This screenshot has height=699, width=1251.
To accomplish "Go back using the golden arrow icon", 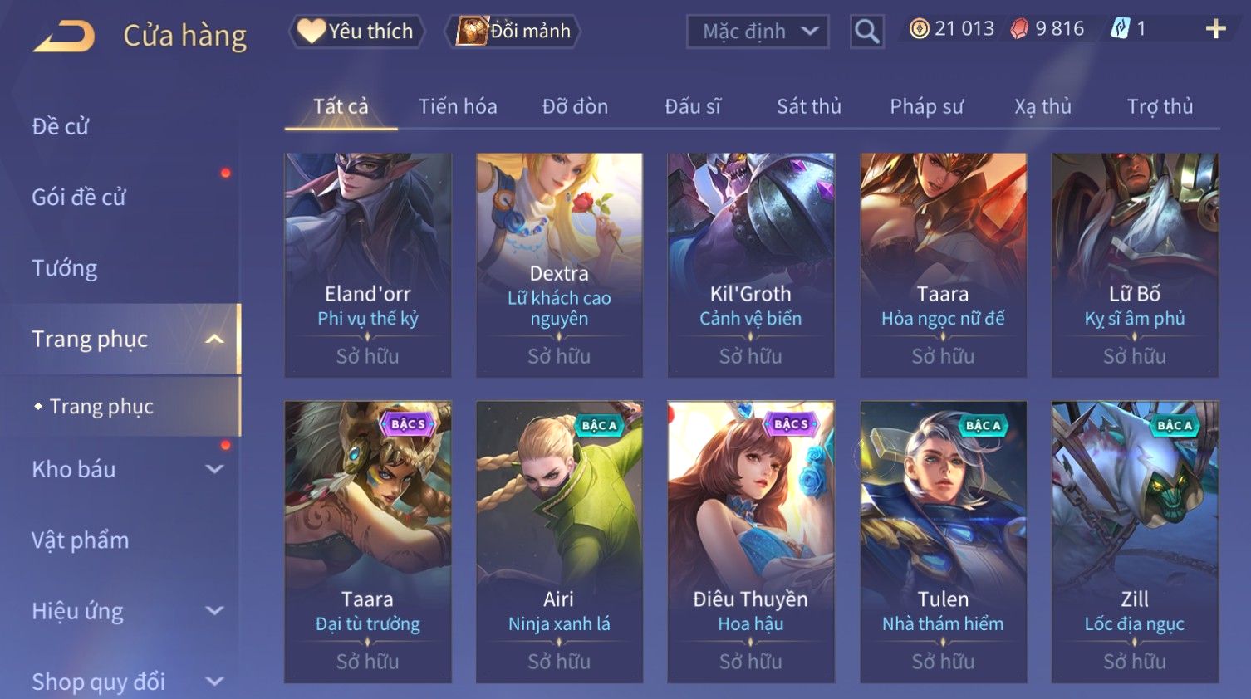I will pyautogui.click(x=64, y=37).
